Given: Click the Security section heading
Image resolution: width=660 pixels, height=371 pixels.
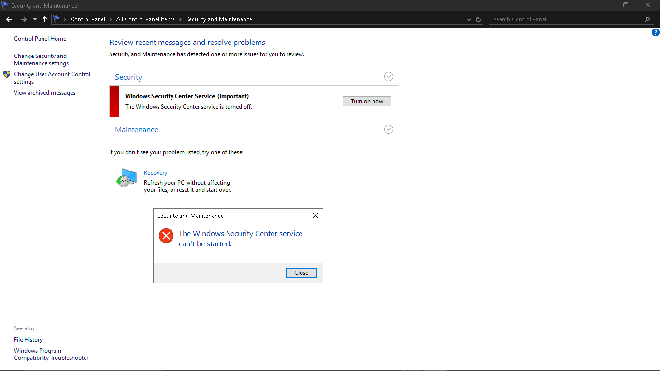Looking at the screenshot, I should (129, 77).
